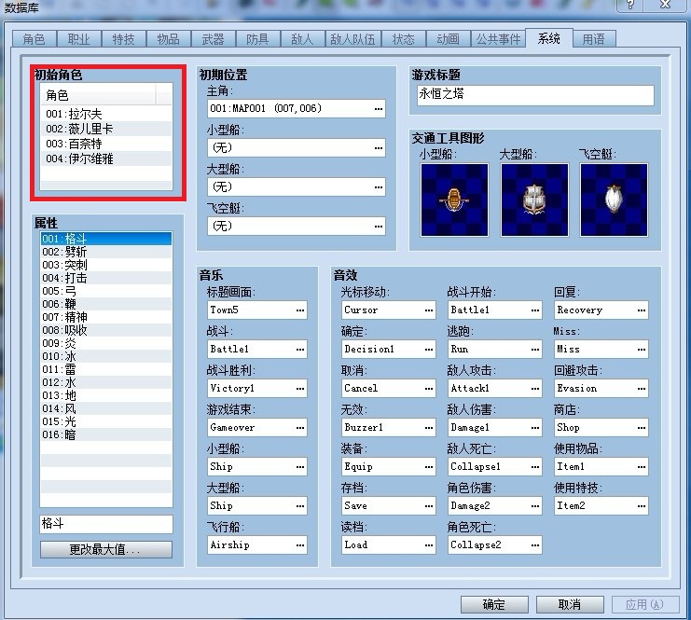Change the Buzzer1 sound effect

[388, 427]
